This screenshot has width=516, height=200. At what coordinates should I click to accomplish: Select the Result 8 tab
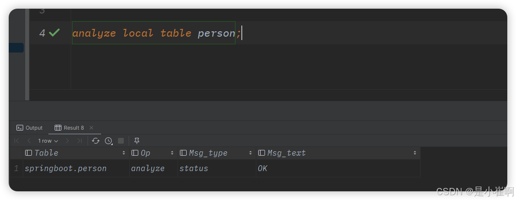70,128
